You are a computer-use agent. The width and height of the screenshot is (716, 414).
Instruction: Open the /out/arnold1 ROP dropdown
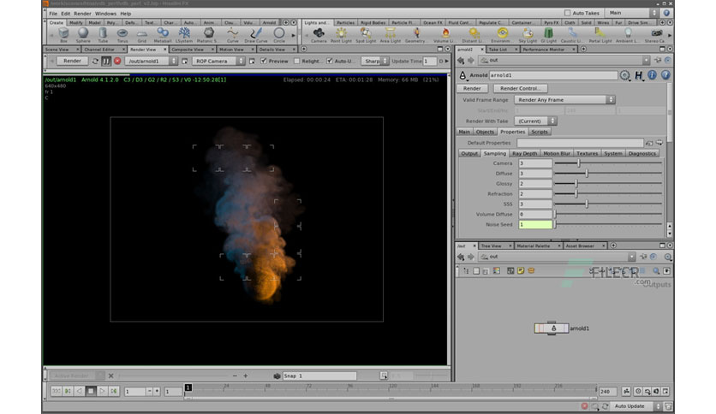coord(151,61)
